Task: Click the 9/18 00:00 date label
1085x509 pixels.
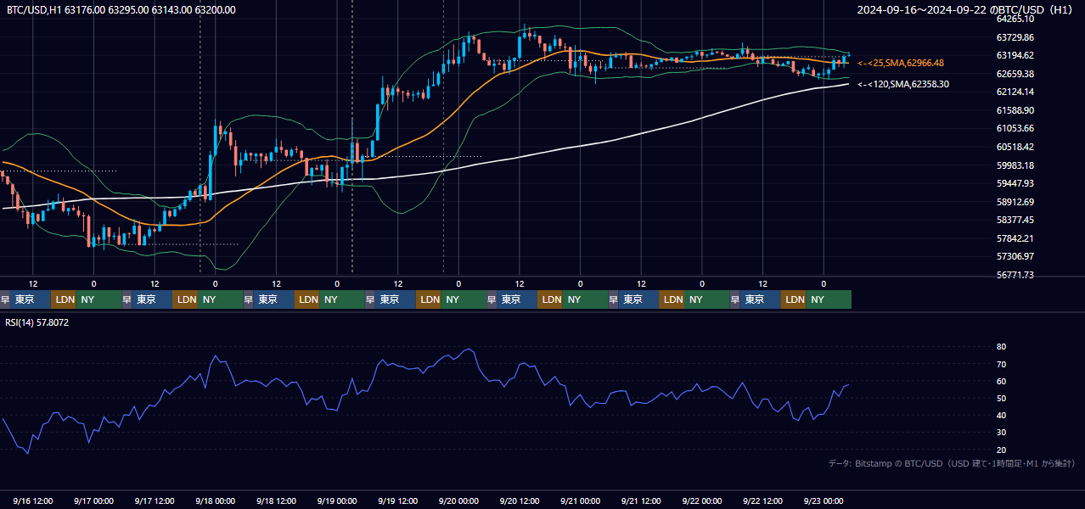Action: (216, 501)
